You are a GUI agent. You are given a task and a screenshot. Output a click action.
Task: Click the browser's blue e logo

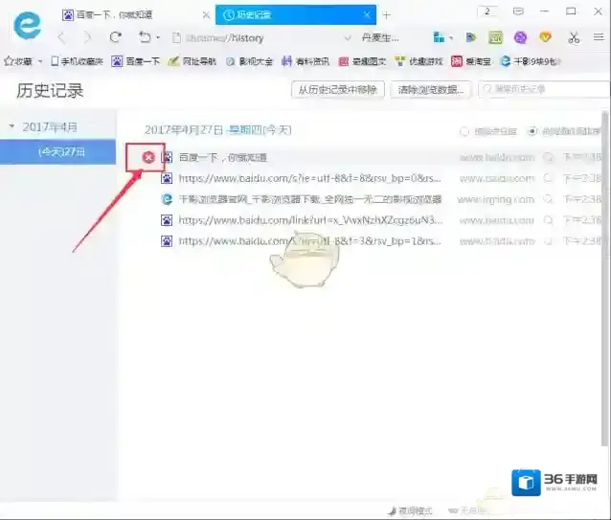pyautogui.click(x=27, y=25)
